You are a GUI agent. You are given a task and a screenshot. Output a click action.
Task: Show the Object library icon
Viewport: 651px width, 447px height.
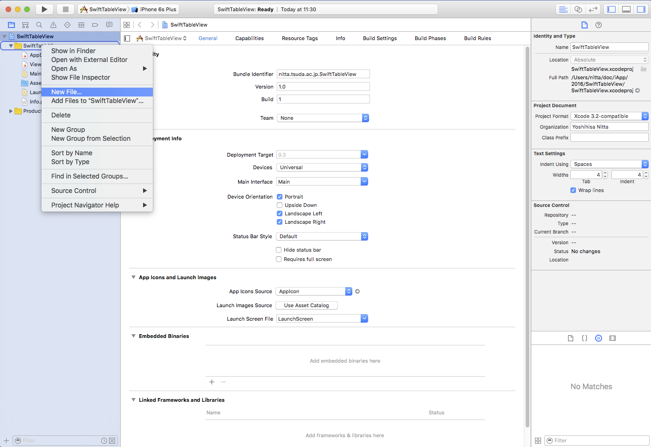598,338
